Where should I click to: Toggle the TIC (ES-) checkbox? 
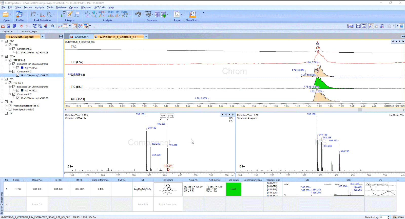10,83
